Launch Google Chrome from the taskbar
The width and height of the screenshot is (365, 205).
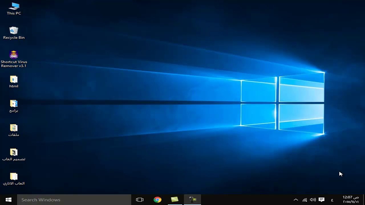[157, 200]
